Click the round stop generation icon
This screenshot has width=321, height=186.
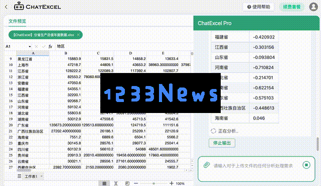(306, 165)
